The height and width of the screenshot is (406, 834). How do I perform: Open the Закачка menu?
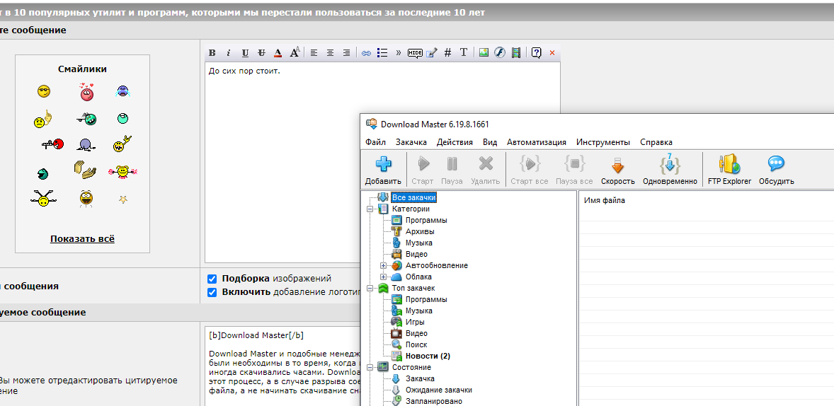[x=411, y=142]
